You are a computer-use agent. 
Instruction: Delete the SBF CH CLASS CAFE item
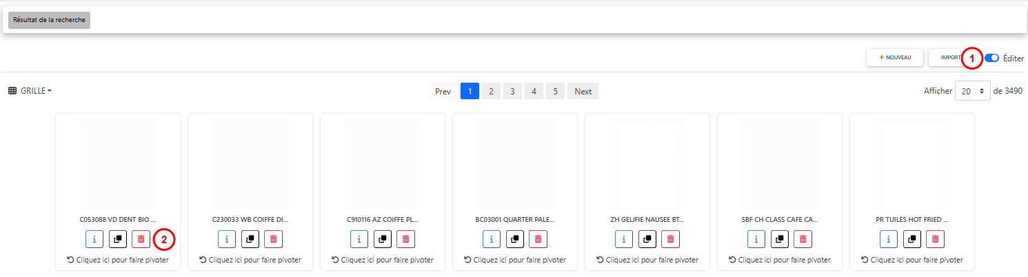pos(803,239)
